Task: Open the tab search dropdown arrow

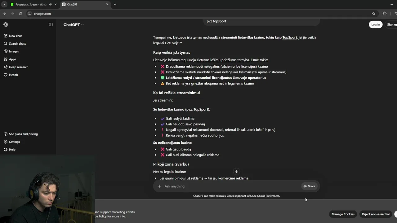Action: point(4,4)
